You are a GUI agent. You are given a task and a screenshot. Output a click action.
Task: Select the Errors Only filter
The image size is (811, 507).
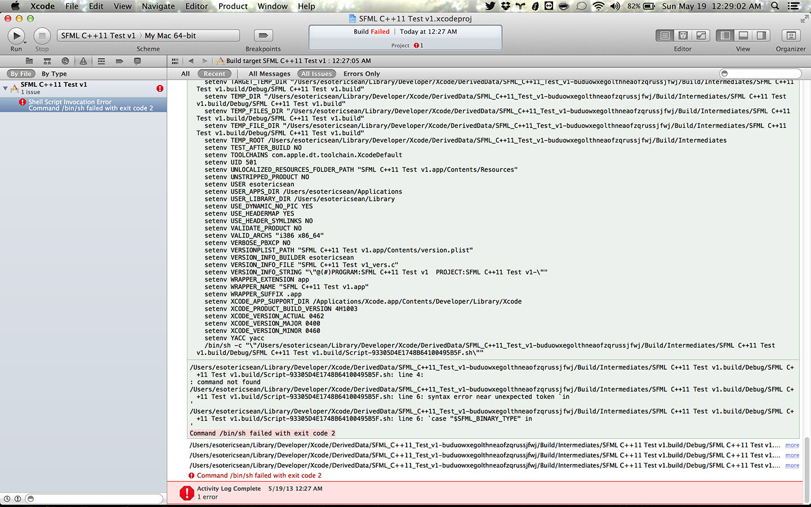[x=362, y=74]
